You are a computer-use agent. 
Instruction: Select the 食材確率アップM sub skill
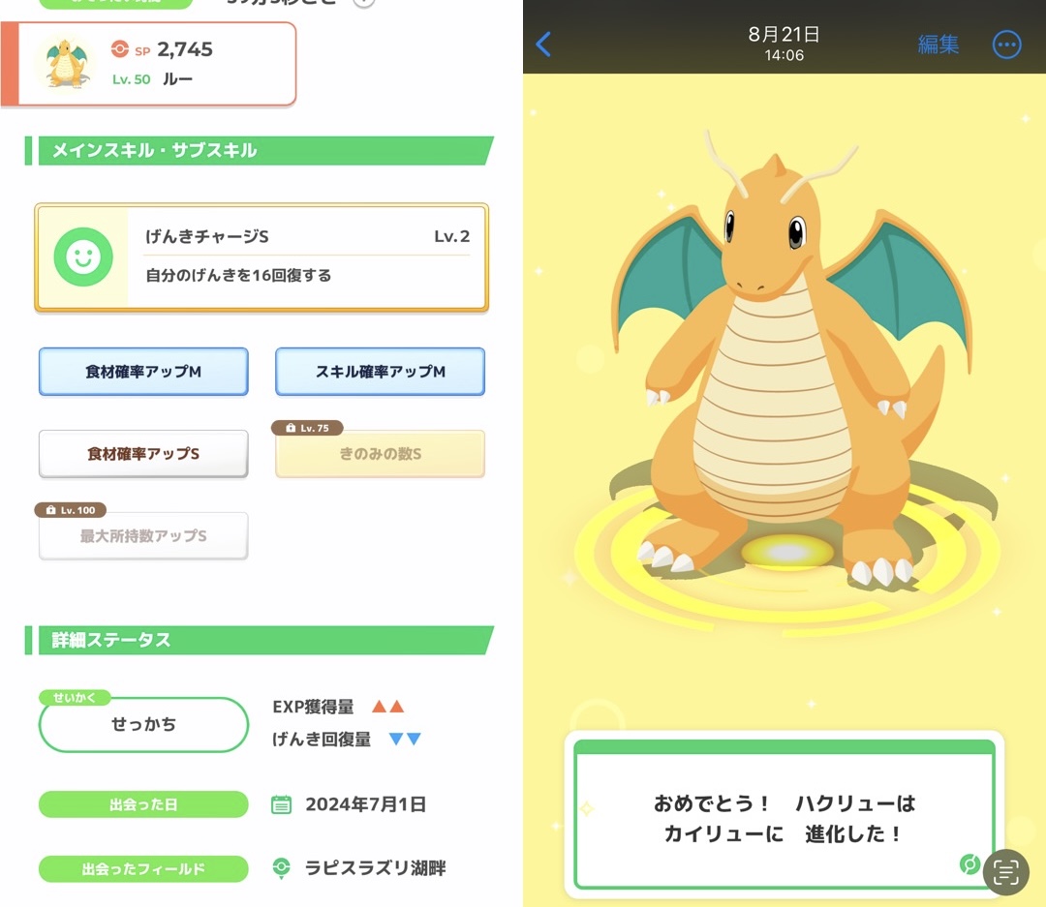pyautogui.click(x=143, y=372)
